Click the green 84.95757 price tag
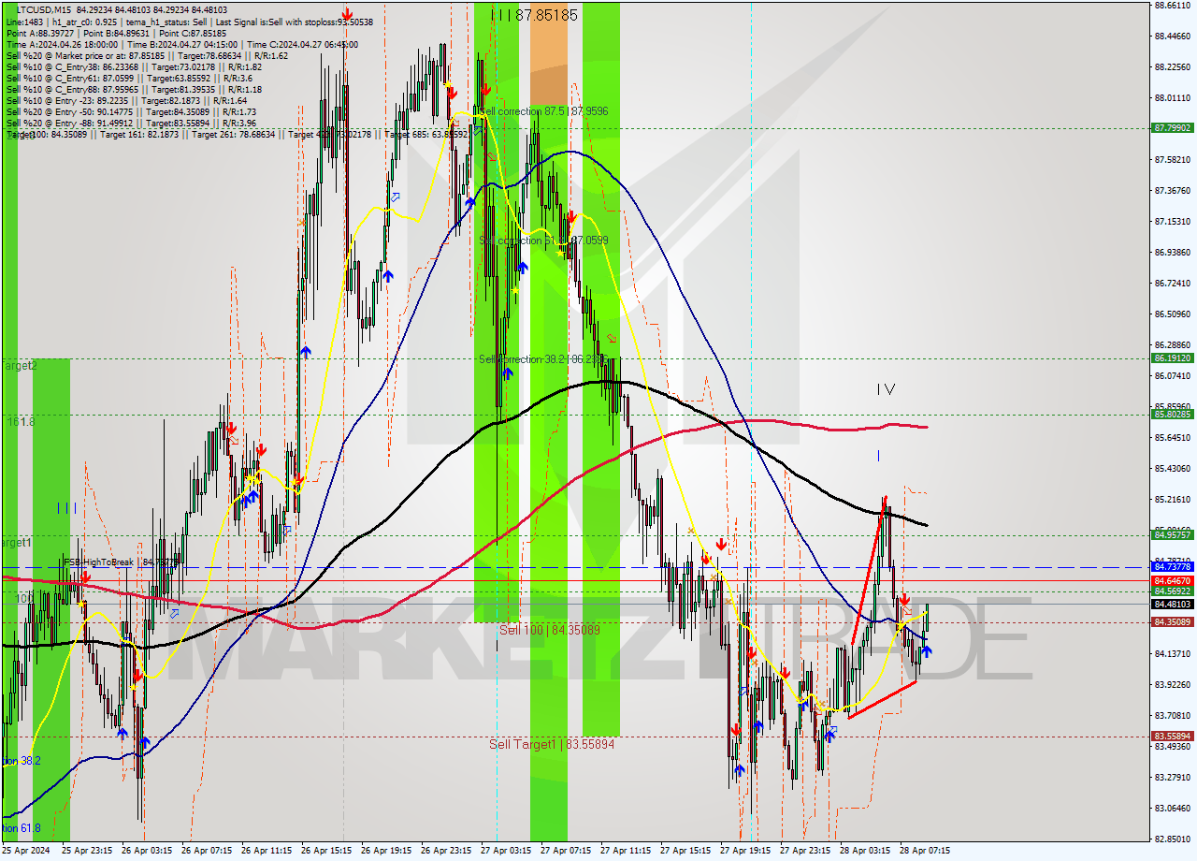The height and width of the screenshot is (861, 1197). [1173, 535]
